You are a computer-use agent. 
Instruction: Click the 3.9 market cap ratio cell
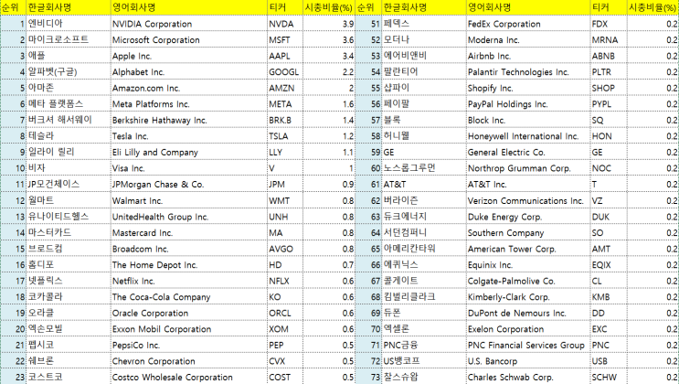pos(328,24)
